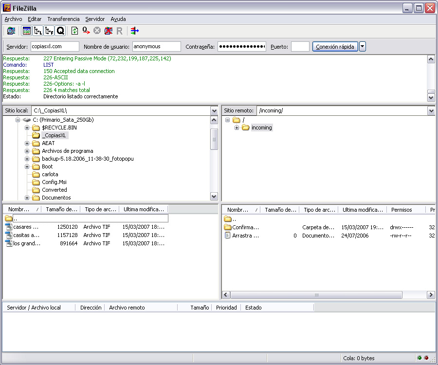Viewport: 438px width, 365px height.
Task: Click the Contraseña password field
Action: (242, 47)
